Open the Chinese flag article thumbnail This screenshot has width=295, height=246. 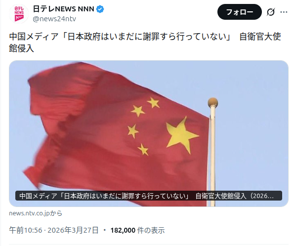pos(149,133)
